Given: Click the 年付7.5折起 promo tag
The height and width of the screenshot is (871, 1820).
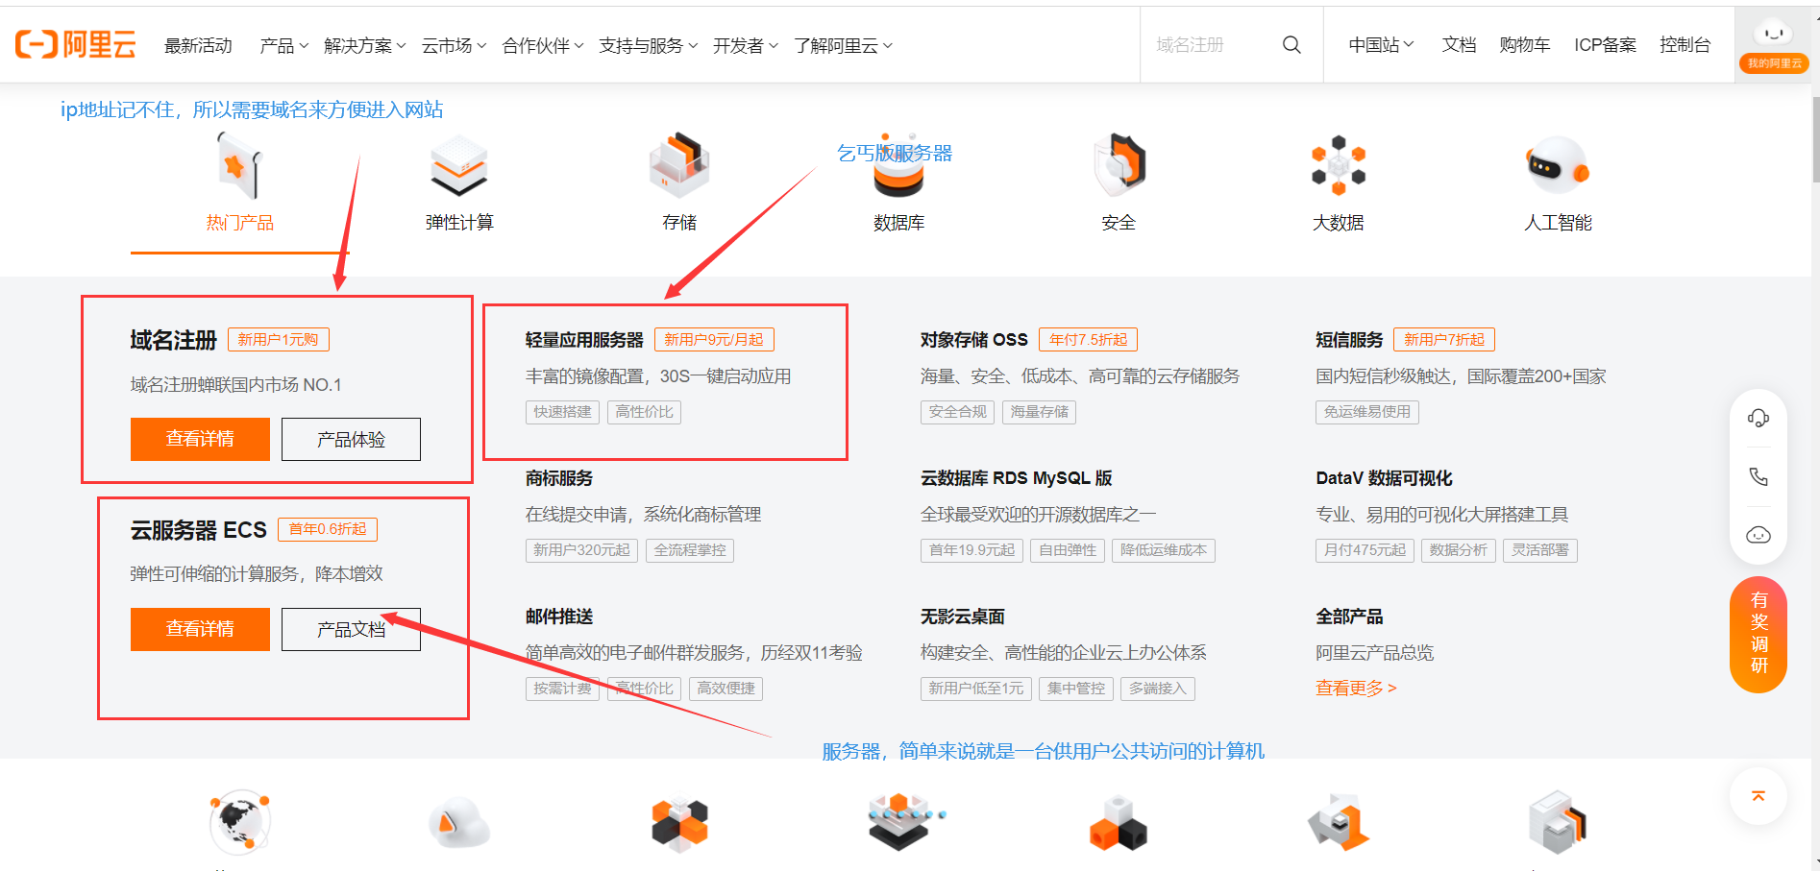Looking at the screenshot, I should pos(1089,339).
